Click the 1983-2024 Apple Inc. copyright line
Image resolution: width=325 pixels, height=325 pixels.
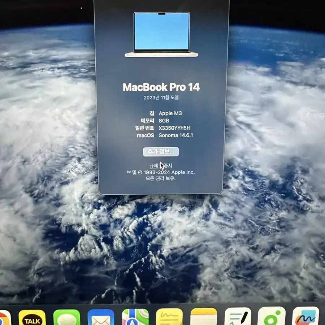click(161, 172)
